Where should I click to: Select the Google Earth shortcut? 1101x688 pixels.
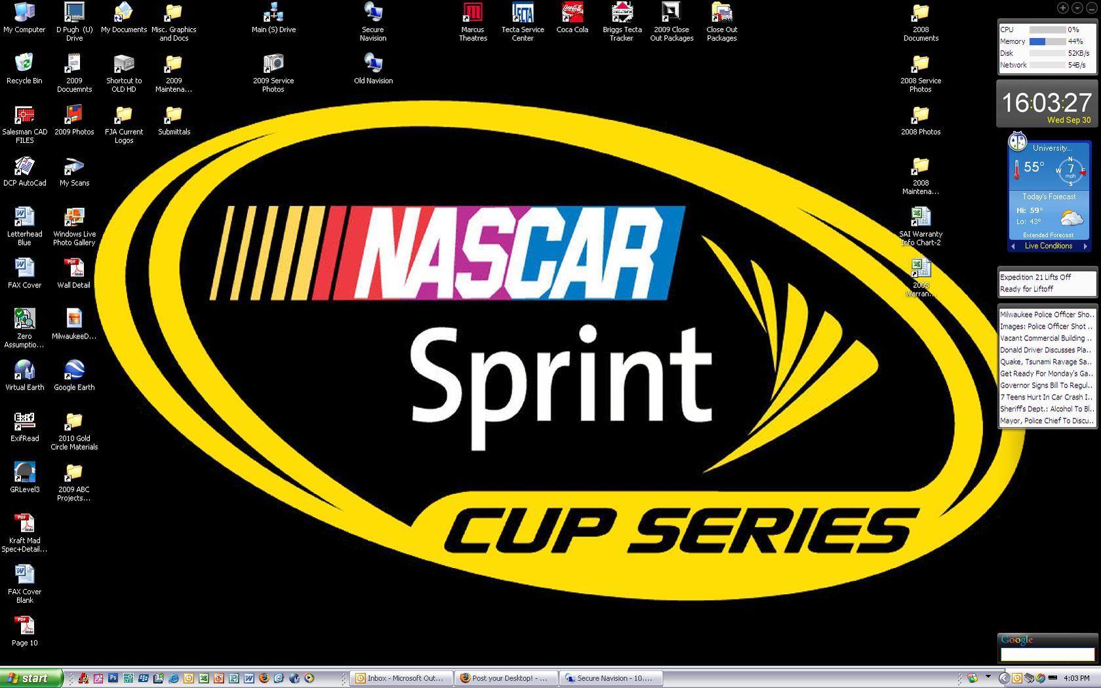coord(74,376)
